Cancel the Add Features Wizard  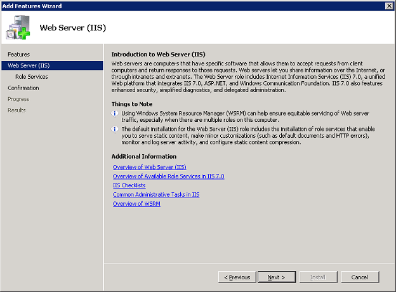click(x=360, y=277)
